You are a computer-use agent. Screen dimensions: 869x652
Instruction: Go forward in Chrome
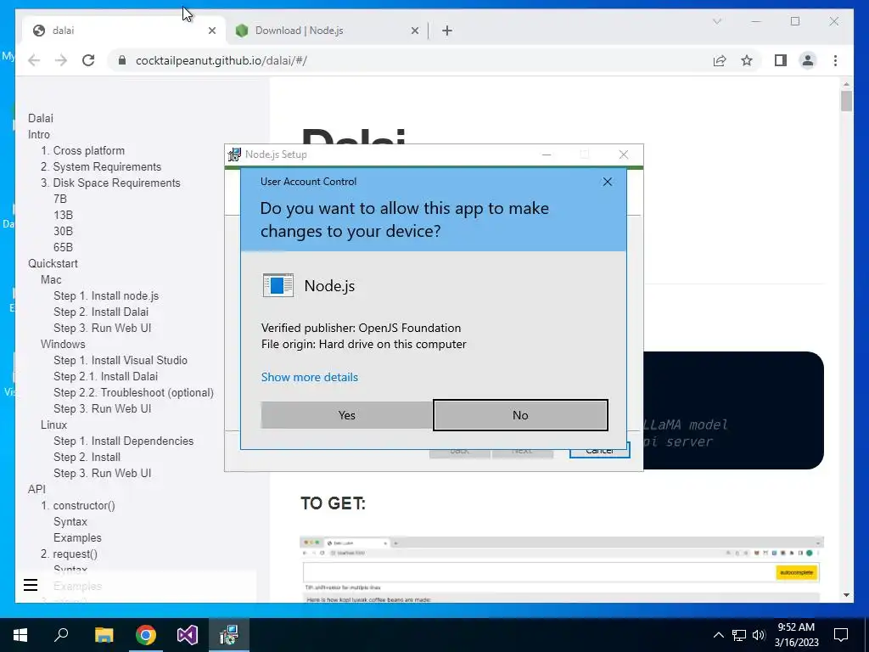coord(61,60)
